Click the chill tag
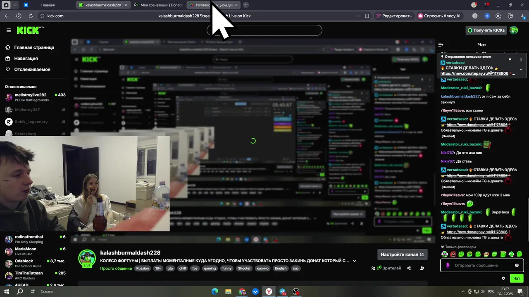529x297 pixels. 182,268
